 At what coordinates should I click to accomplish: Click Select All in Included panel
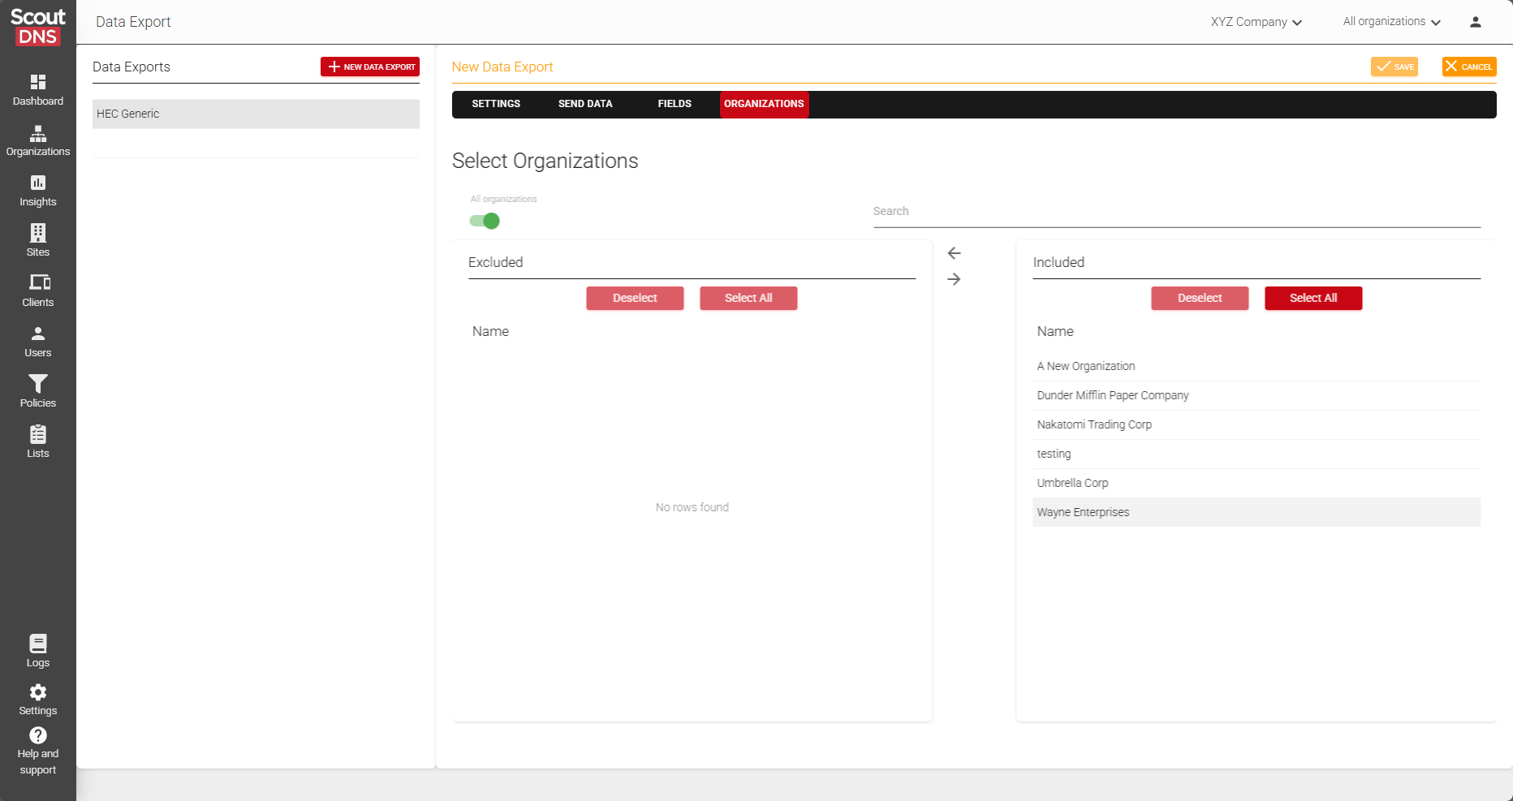(x=1313, y=298)
